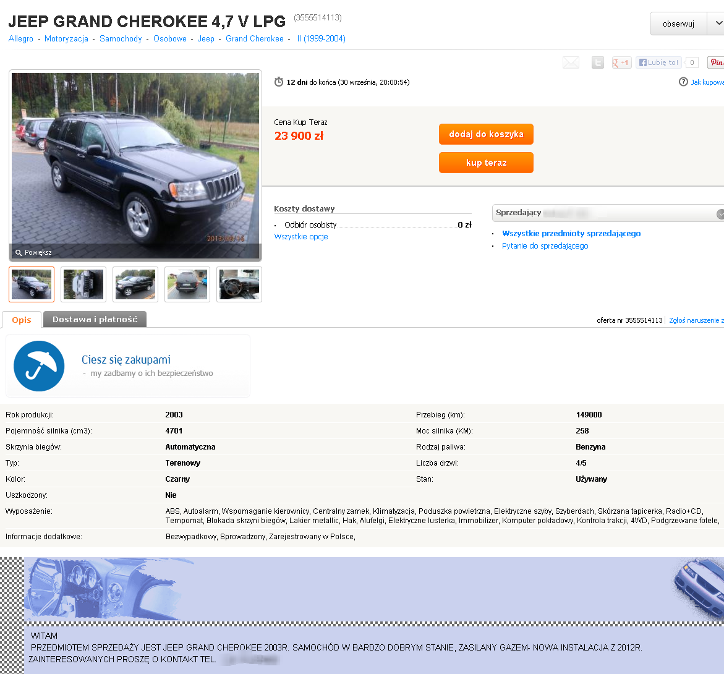
Task: Click the Powiększ magnifier icon
Action: [19, 252]
